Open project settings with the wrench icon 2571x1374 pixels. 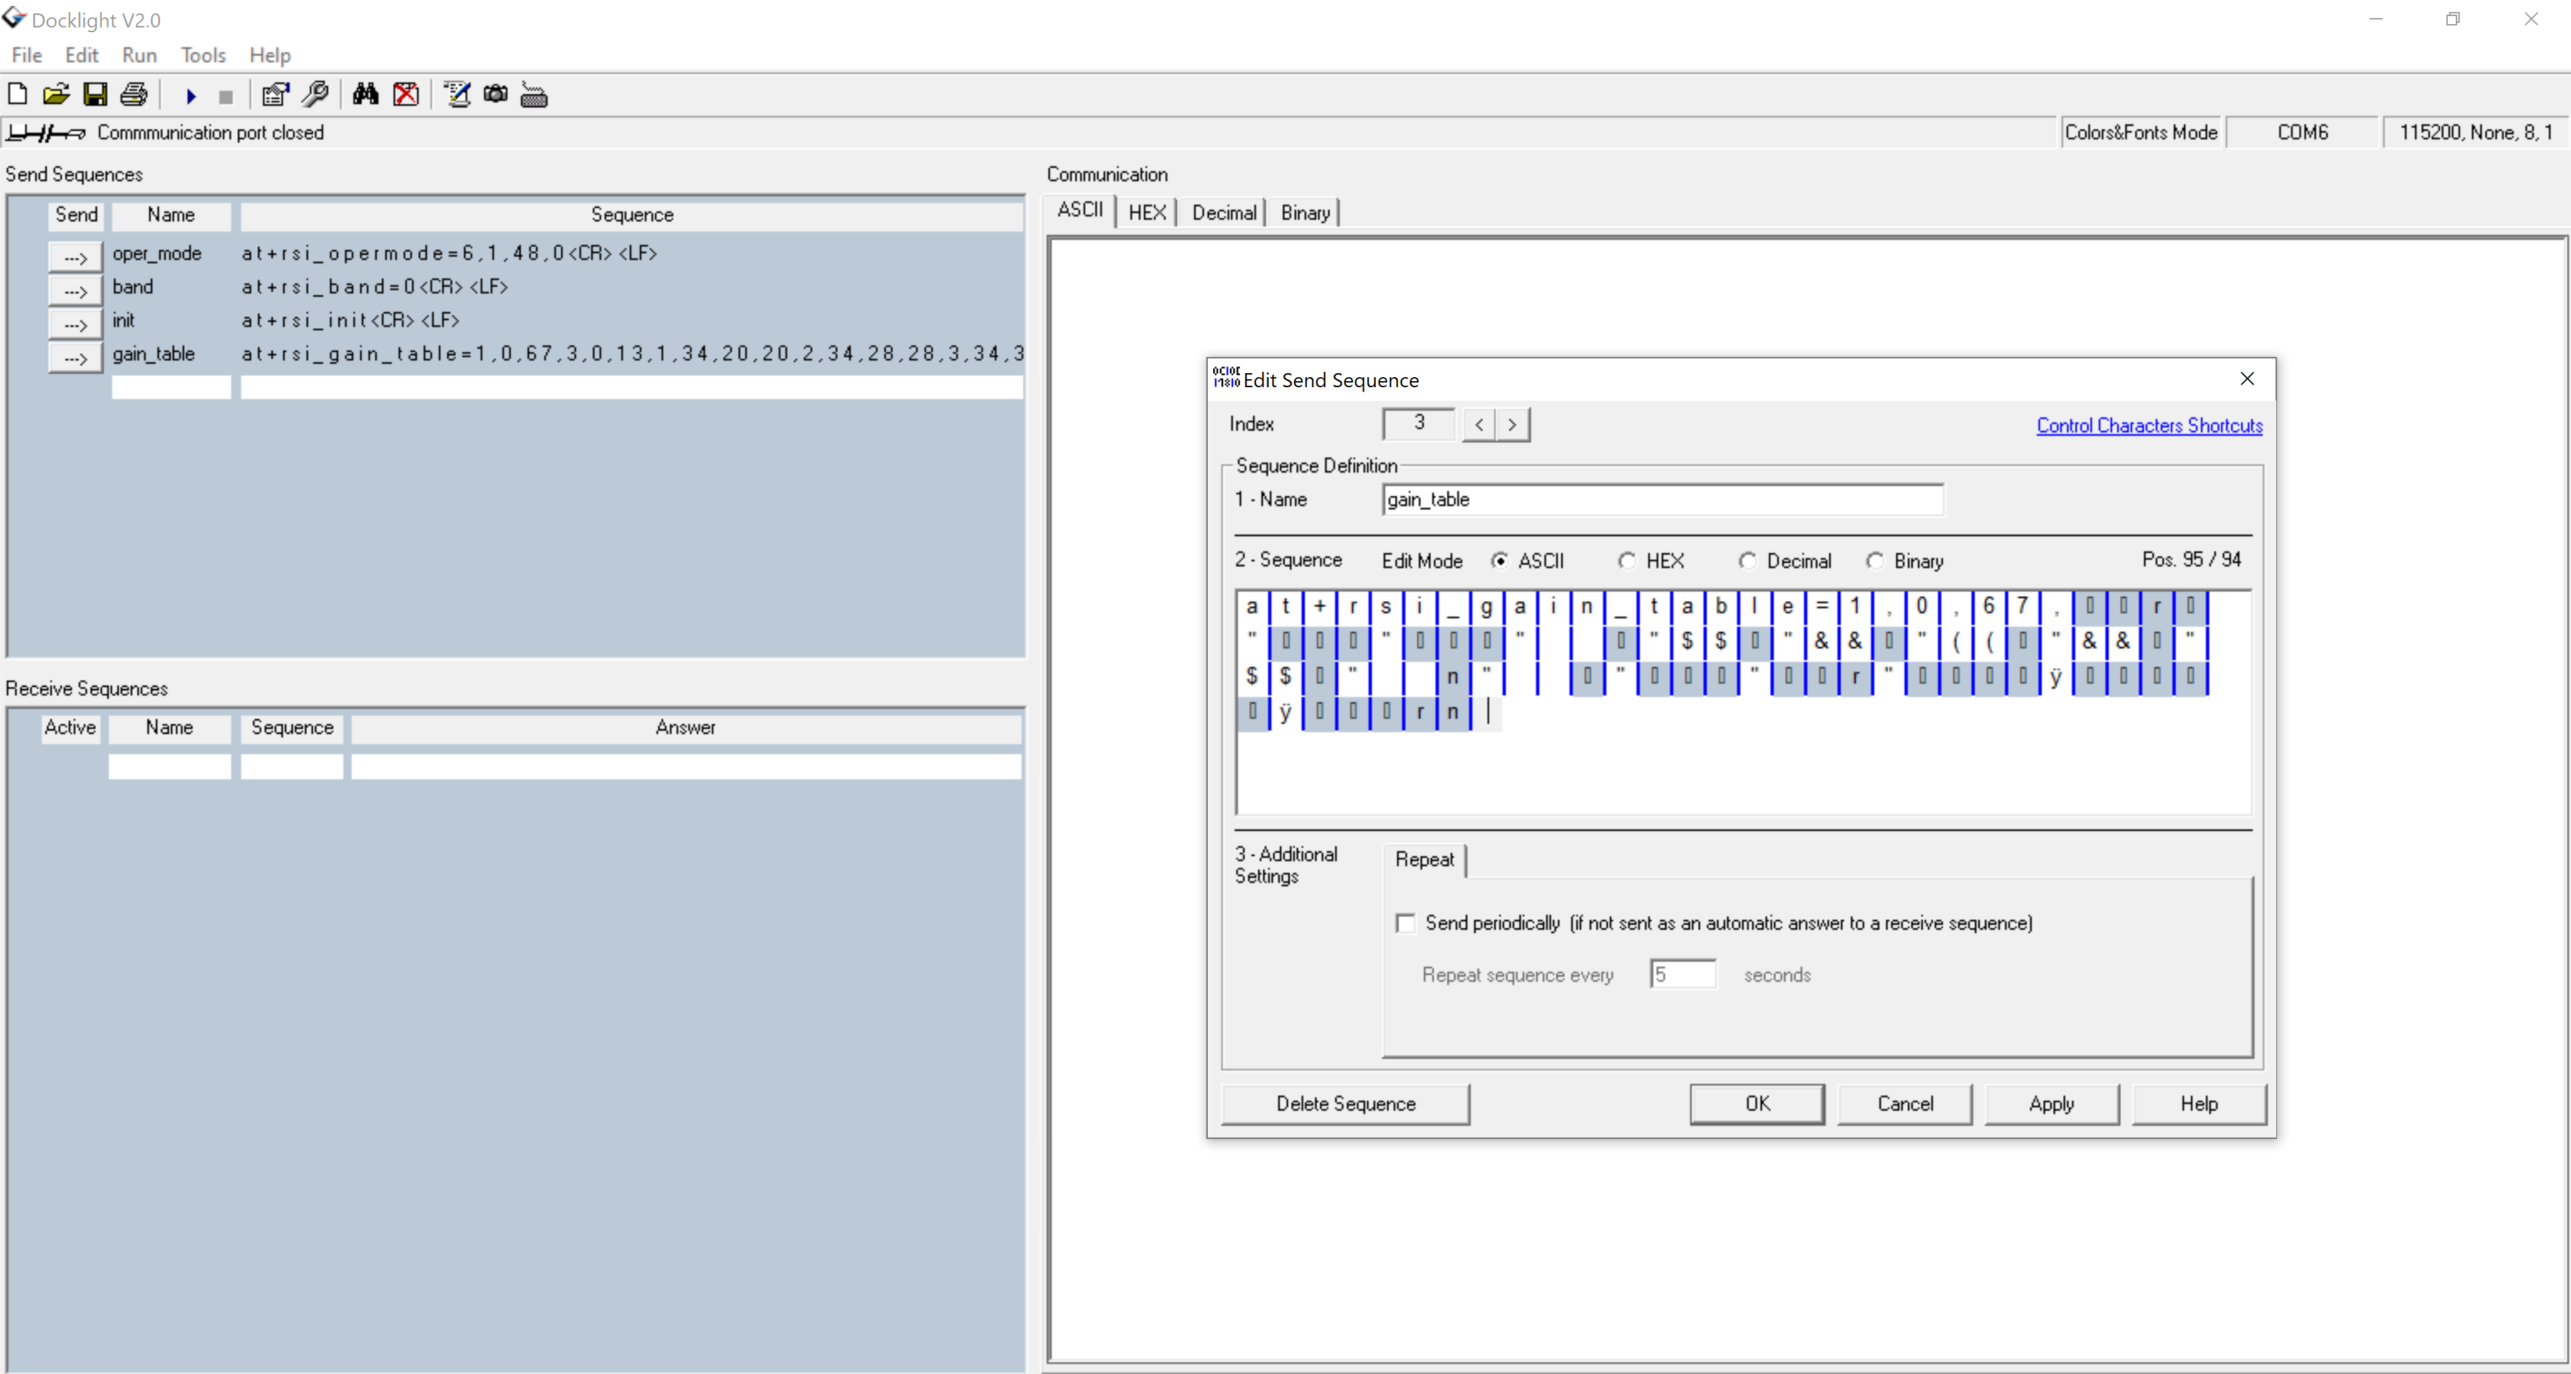pos(316,94)
